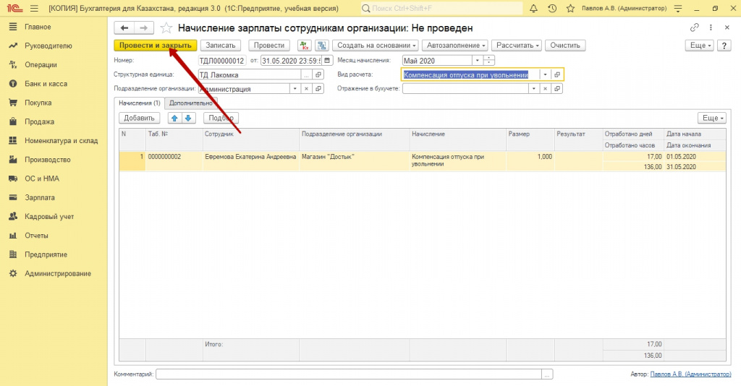Open three-dot document options menu
Screen dimensions: 741x386
click(711, 27)
